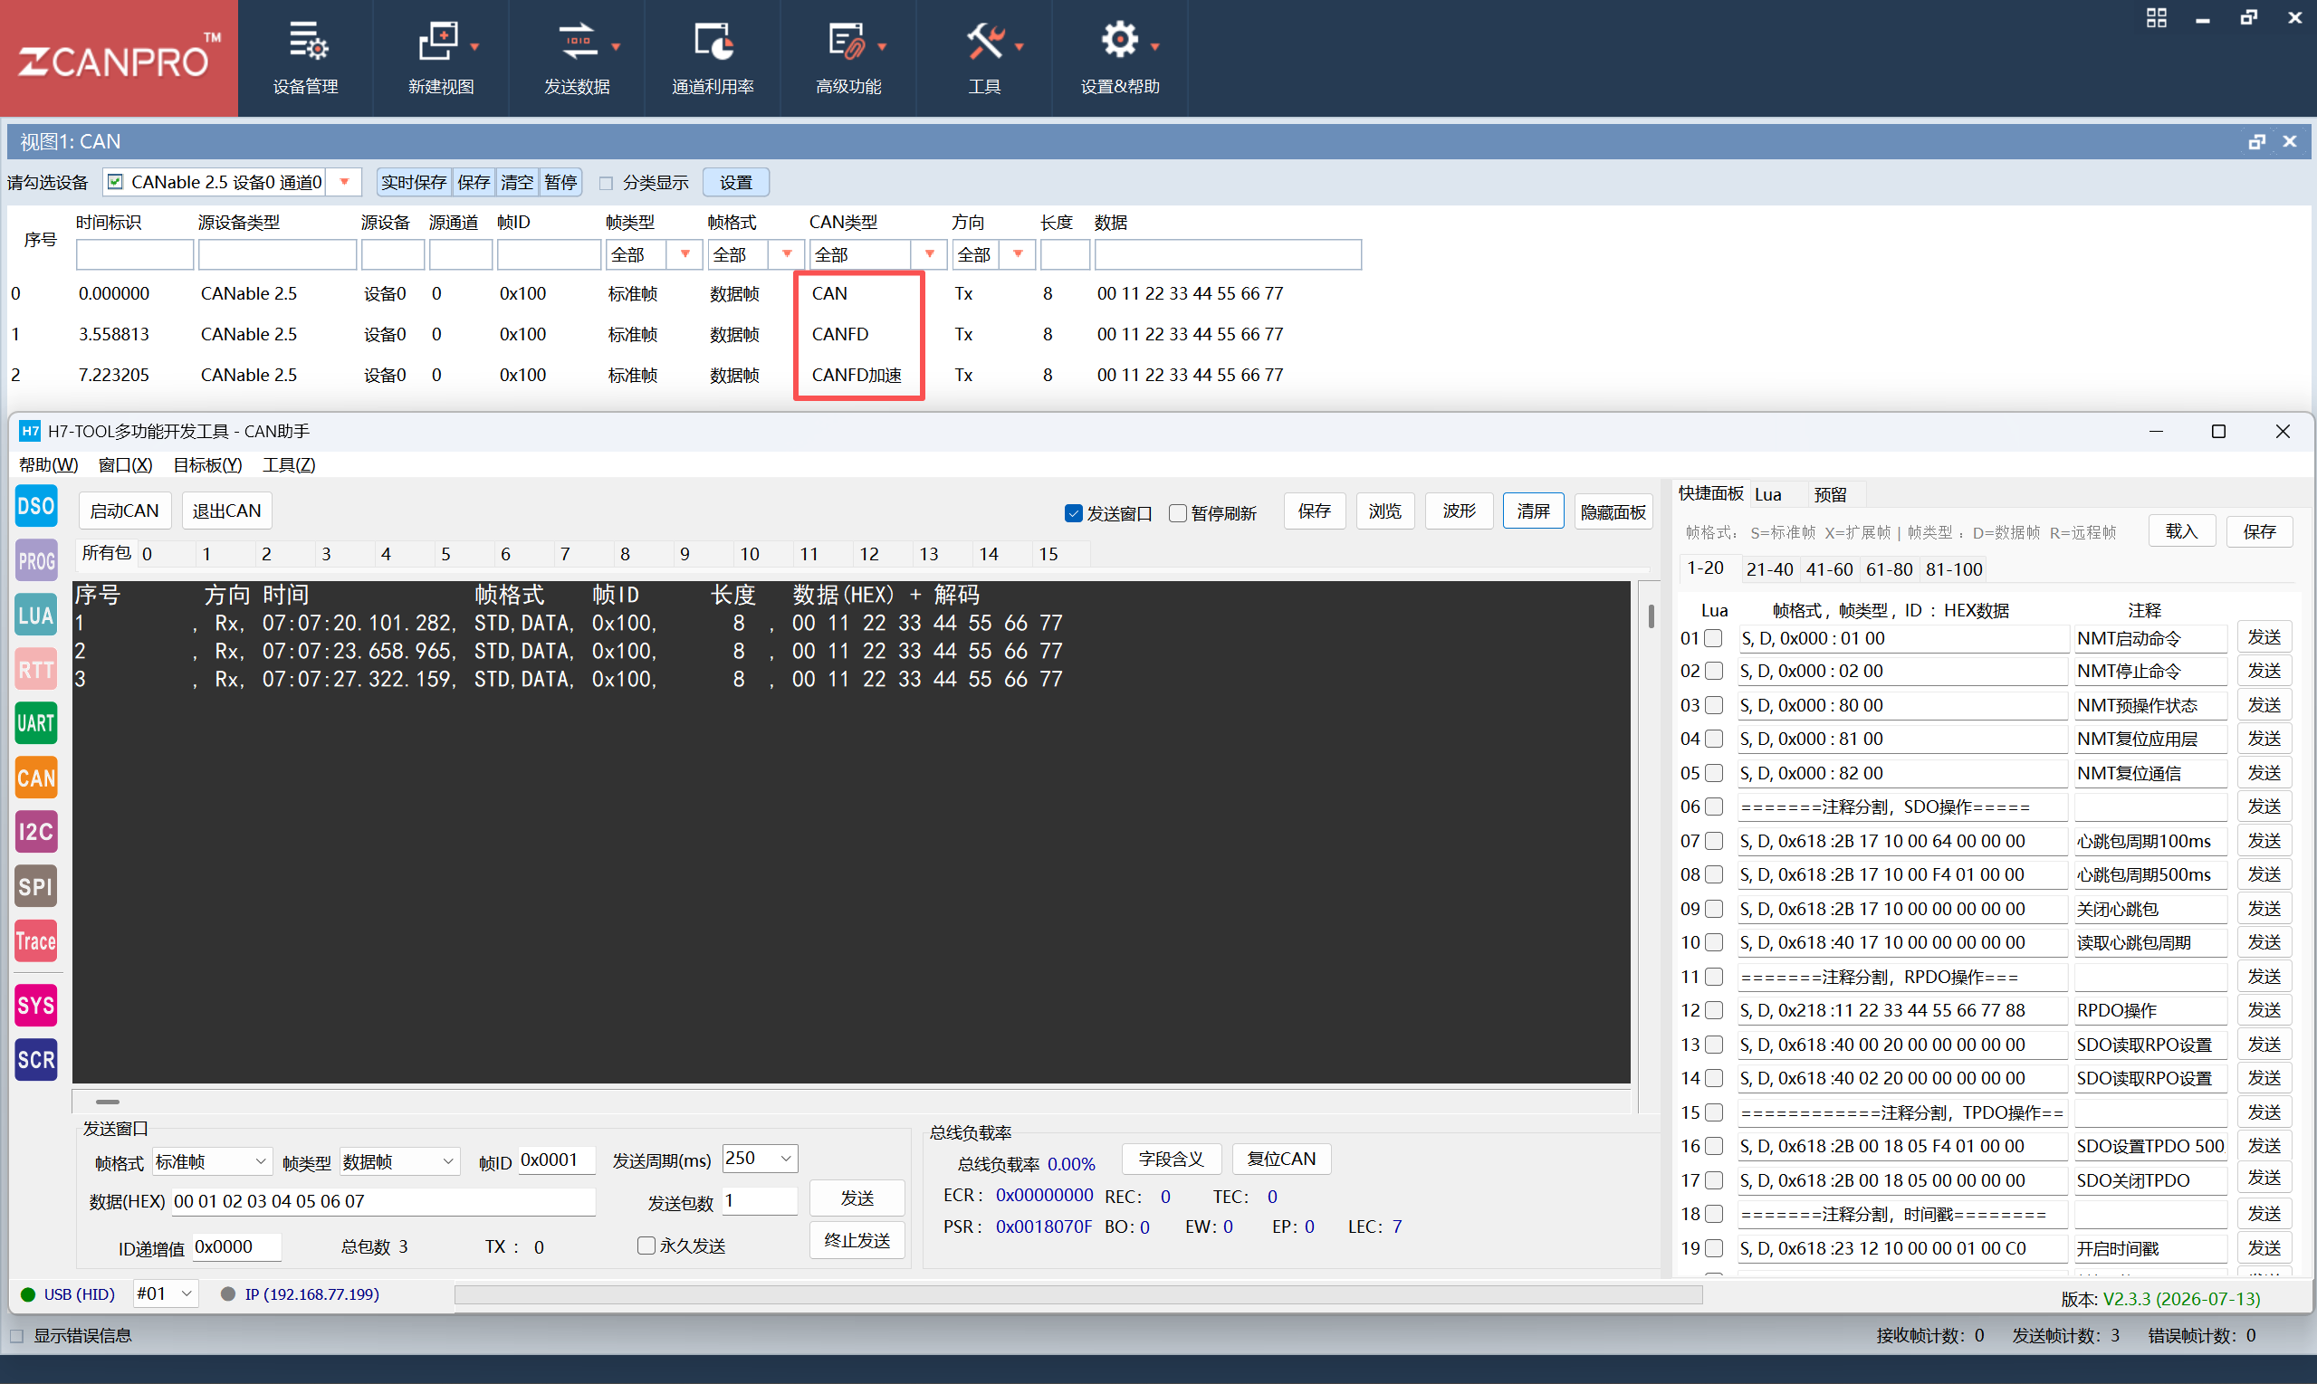Select UART sidebar icon
The width and height of the screenshot is (2317, 1384).
pyautogui.click(x=36, y=723)
